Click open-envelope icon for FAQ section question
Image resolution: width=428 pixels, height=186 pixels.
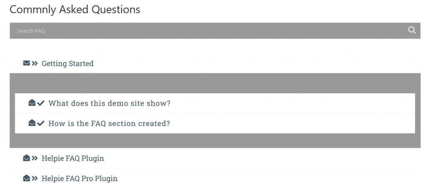click(x=32, y=123)
